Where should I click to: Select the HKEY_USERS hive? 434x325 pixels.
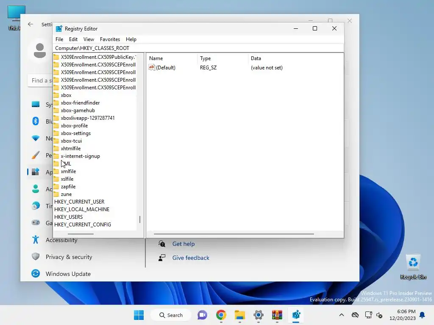pos(68,217)
